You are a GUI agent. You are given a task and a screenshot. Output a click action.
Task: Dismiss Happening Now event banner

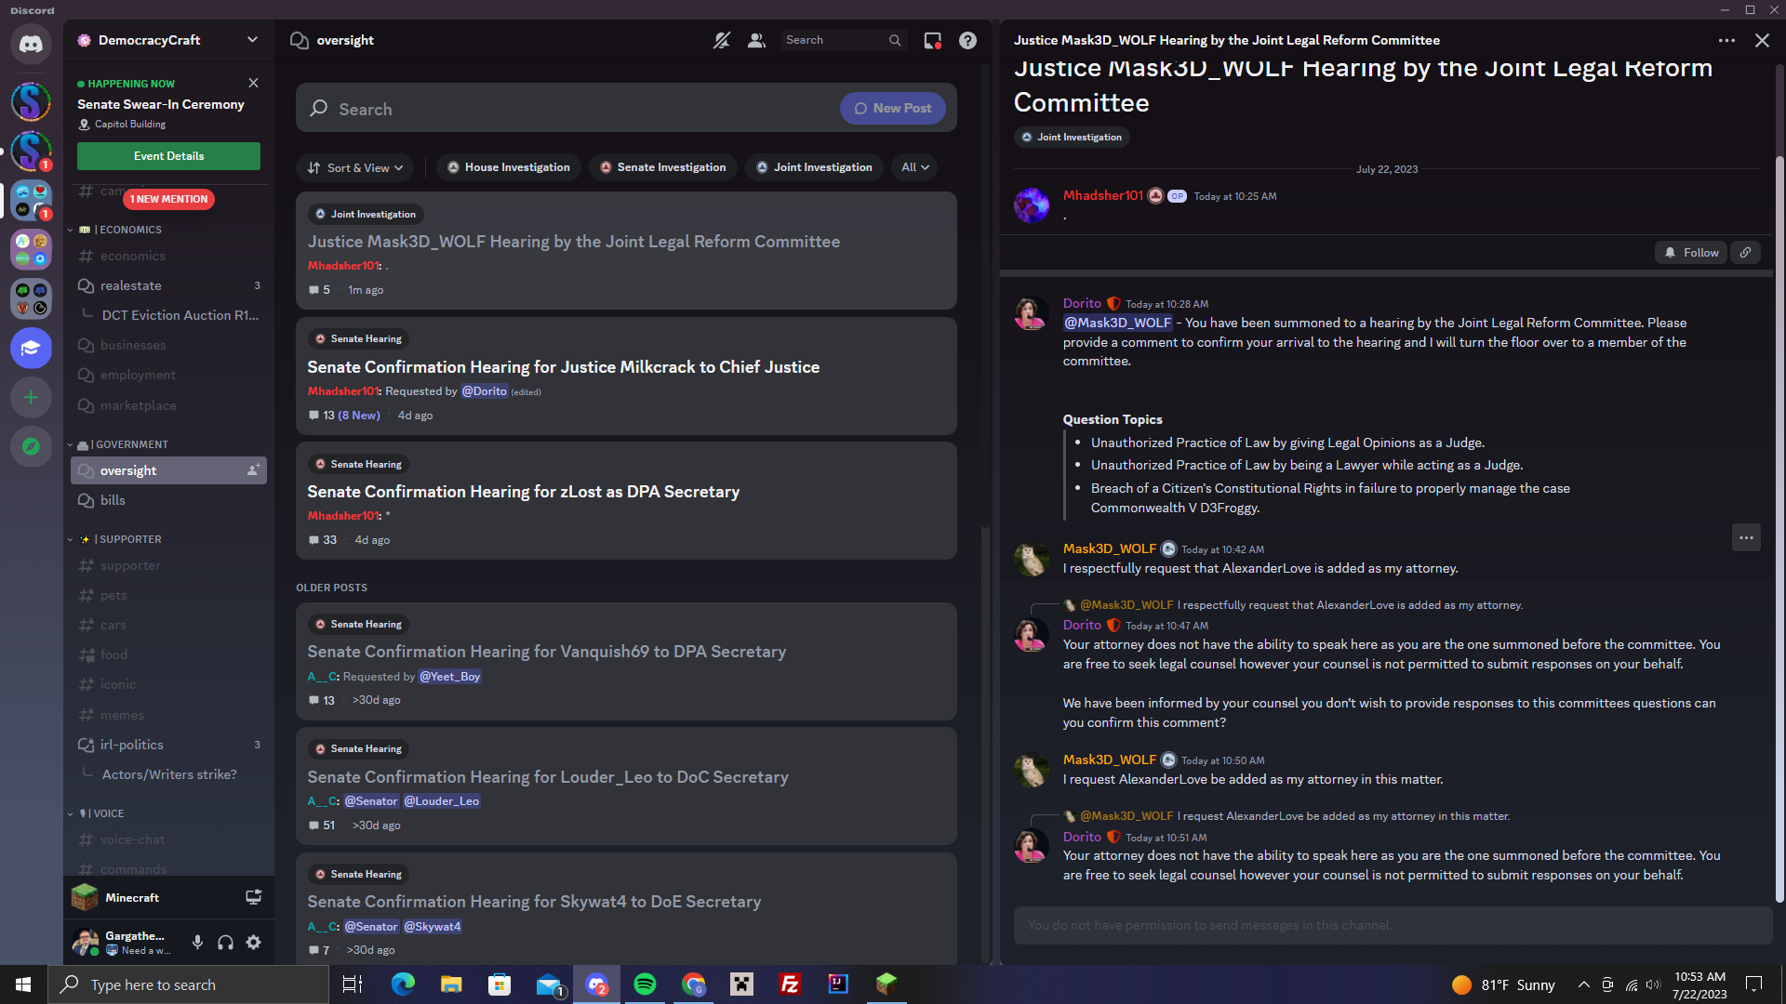pos(253,83)
